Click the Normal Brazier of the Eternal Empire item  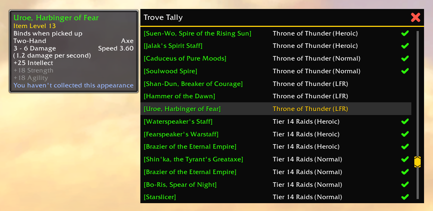pos(190,172)
